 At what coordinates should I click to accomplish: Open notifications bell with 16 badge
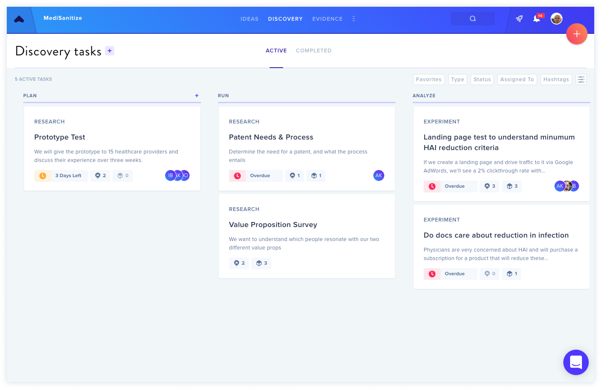tap(537, 18)
